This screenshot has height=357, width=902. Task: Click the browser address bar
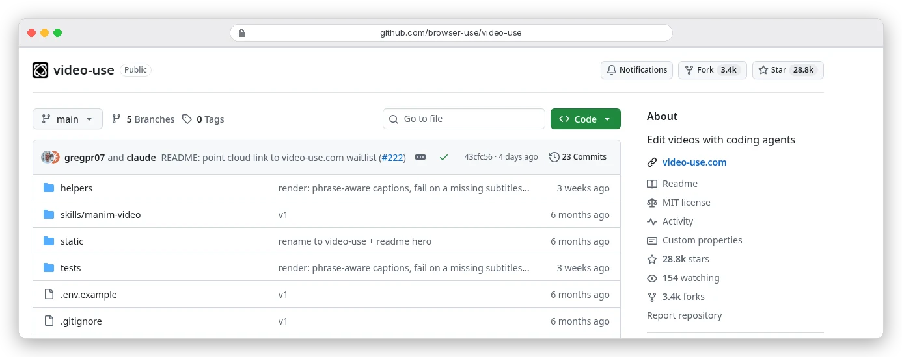tap(451, 32)
